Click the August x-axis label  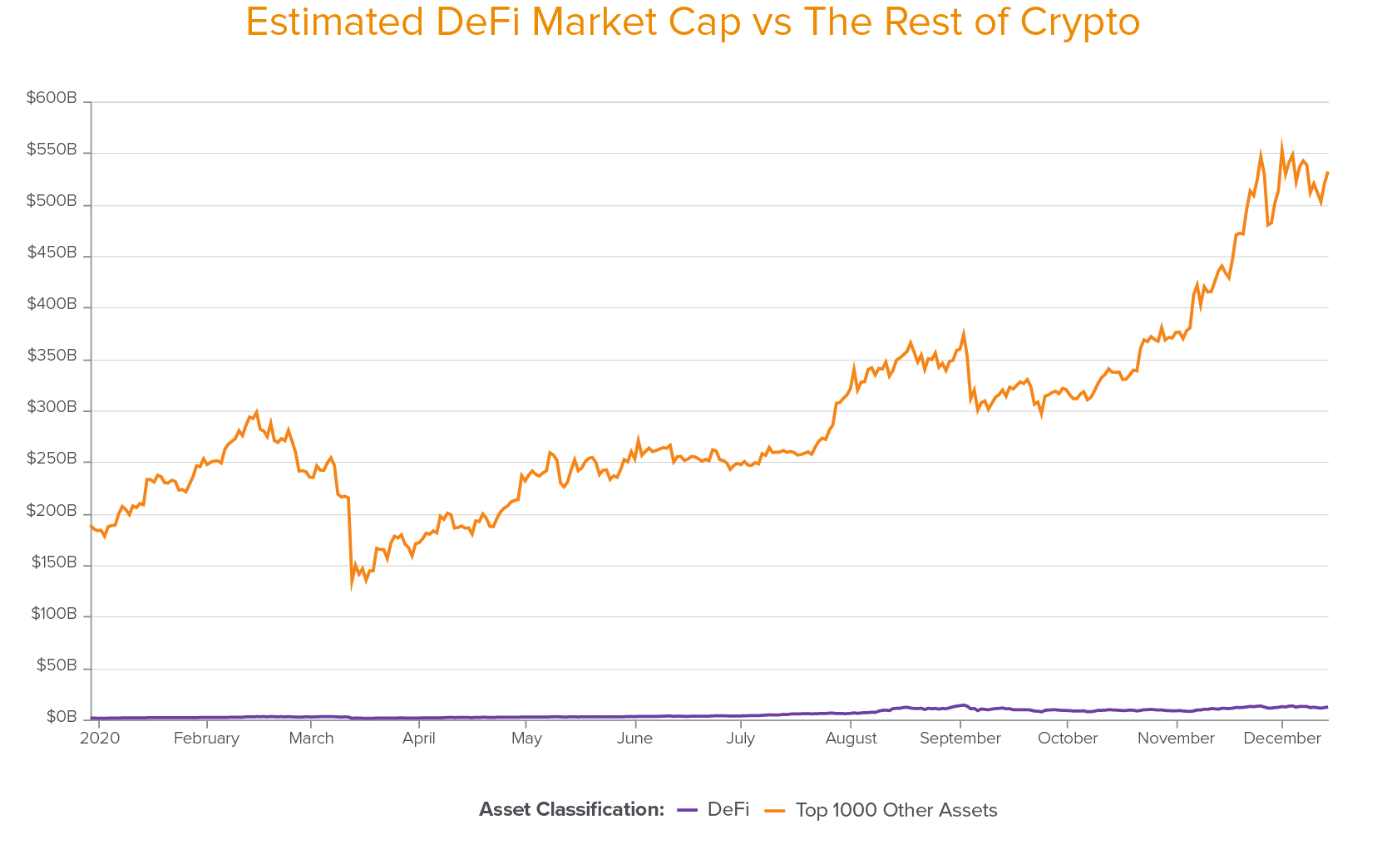(851, 739)
